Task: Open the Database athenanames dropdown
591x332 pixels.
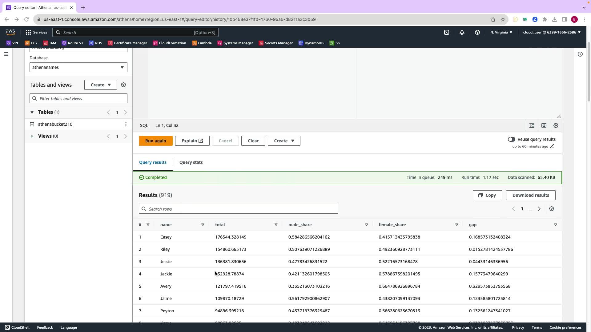Action: (78, 67)
